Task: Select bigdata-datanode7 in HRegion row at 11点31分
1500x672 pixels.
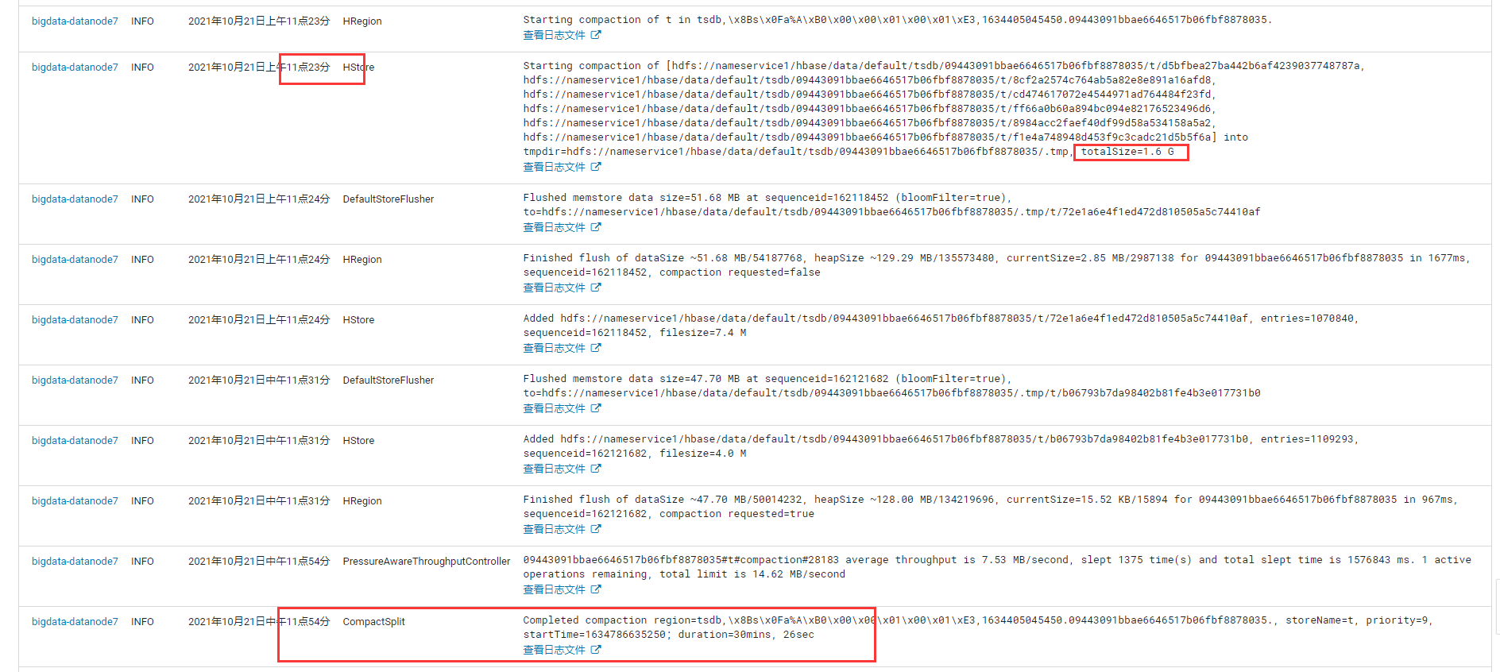Action: tap(75, 501)
